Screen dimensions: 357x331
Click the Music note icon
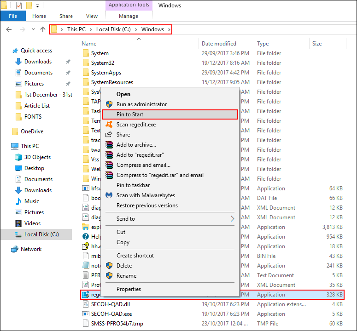click(18, 201)
